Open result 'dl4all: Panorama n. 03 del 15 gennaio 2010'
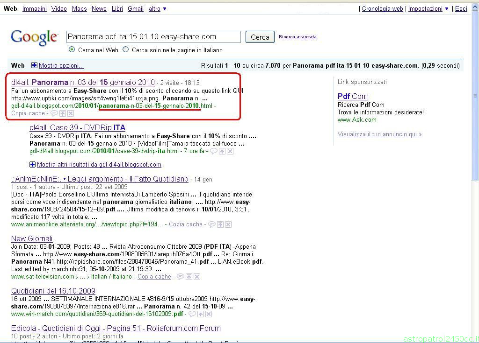 (83, 82)
